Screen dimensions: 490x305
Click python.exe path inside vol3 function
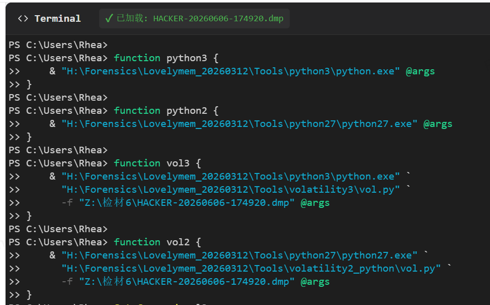[x=231, y=176]
